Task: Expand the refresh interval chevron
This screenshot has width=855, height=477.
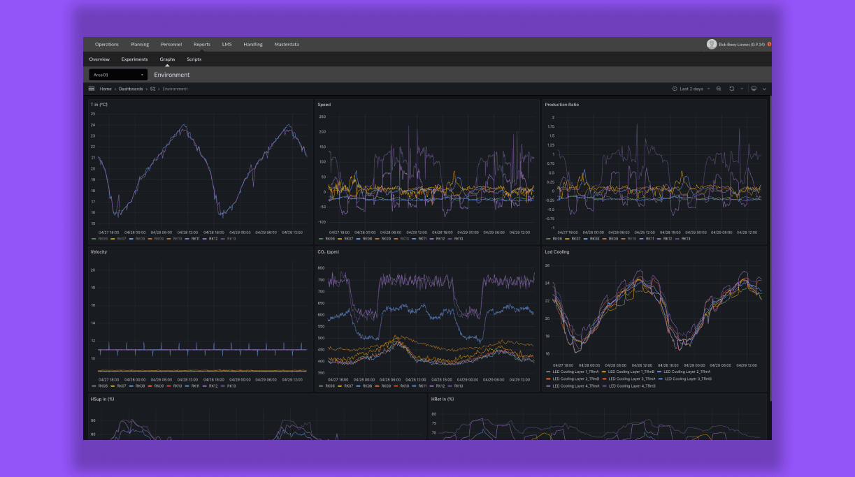Action: 742,89
